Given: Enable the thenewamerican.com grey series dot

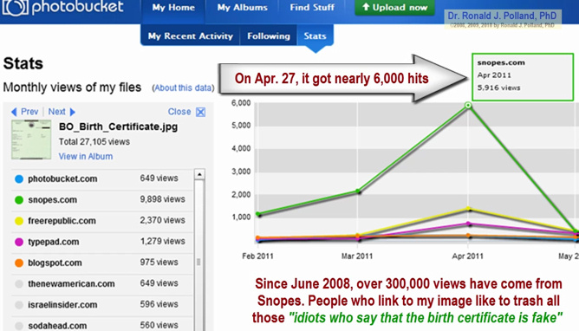Looking at the screenshot, I should click(19, 284).
